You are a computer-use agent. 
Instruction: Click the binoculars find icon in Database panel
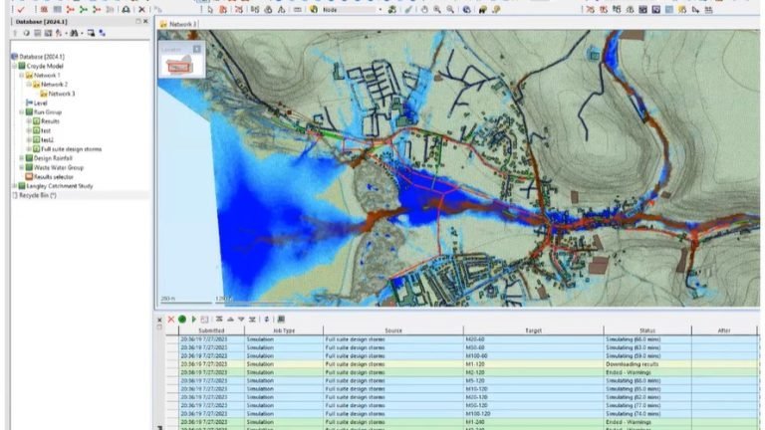pos(74,33)
